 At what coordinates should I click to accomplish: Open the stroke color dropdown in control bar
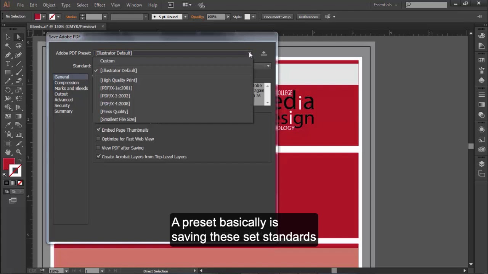coord(58,17)
